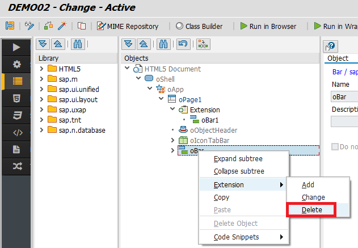Click the display/change glasses-pencil icon
This screenshot has height=248, width=358.
(30, 26)
